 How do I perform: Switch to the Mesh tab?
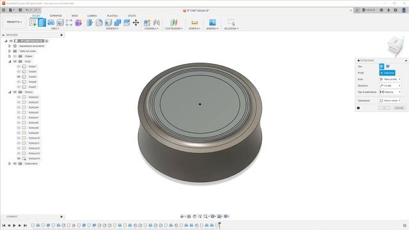75,16
